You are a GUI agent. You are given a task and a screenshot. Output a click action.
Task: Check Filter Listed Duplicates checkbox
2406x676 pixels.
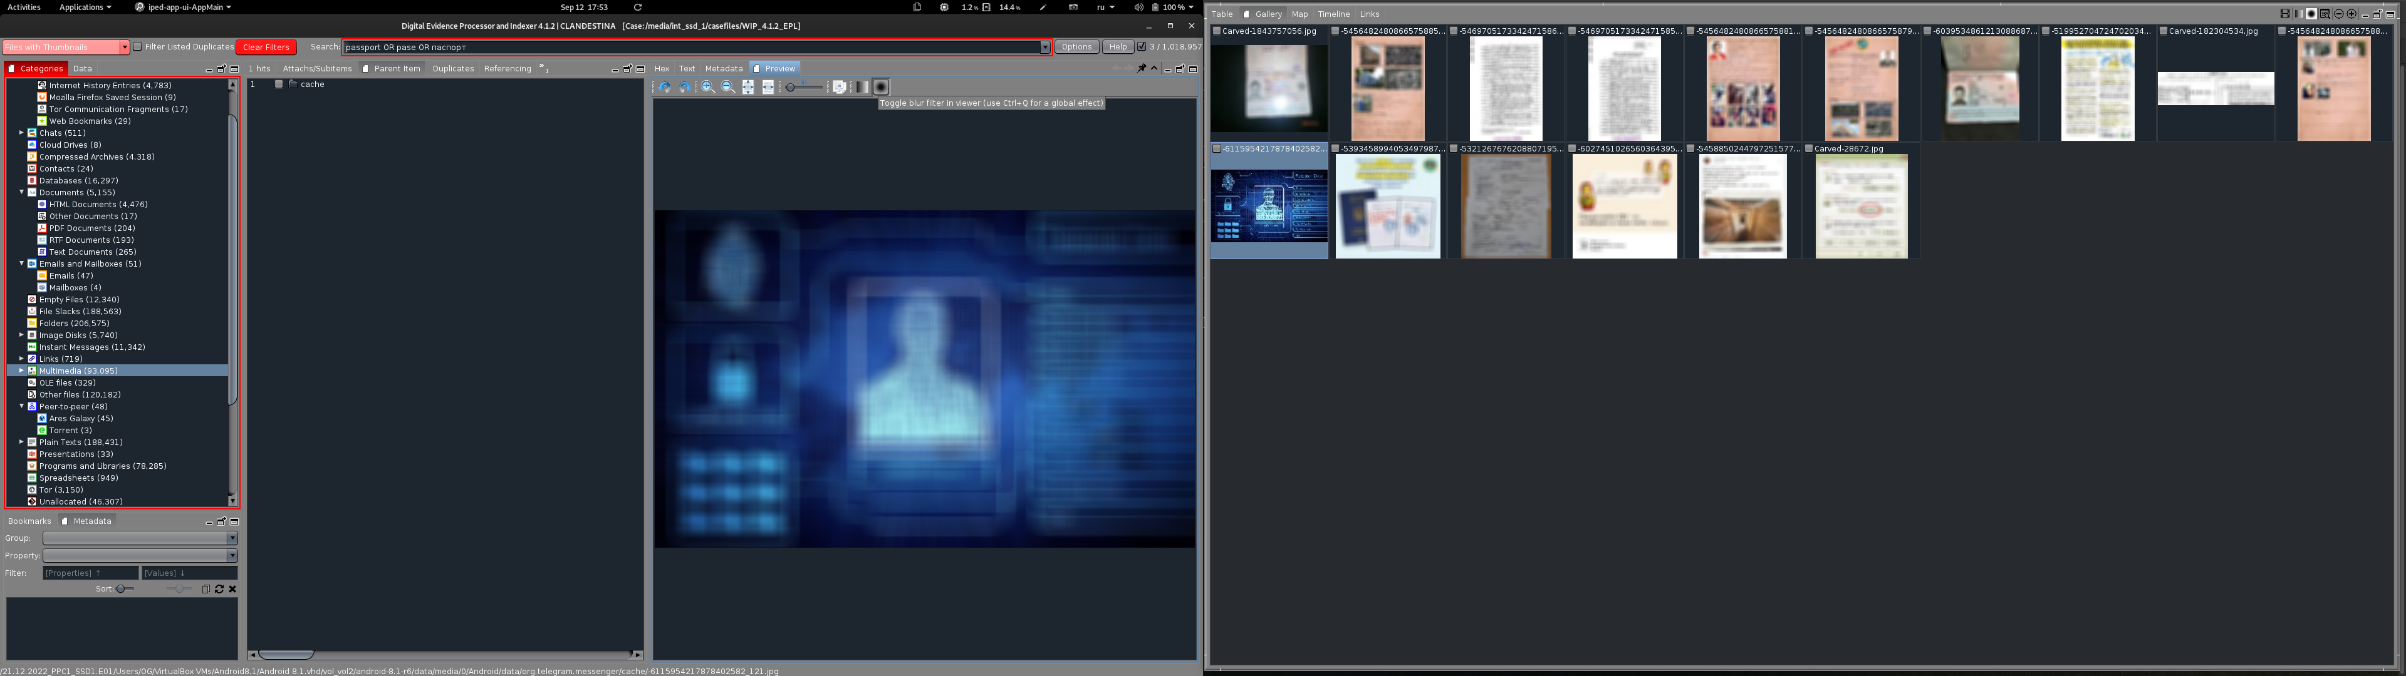[137, 47]
